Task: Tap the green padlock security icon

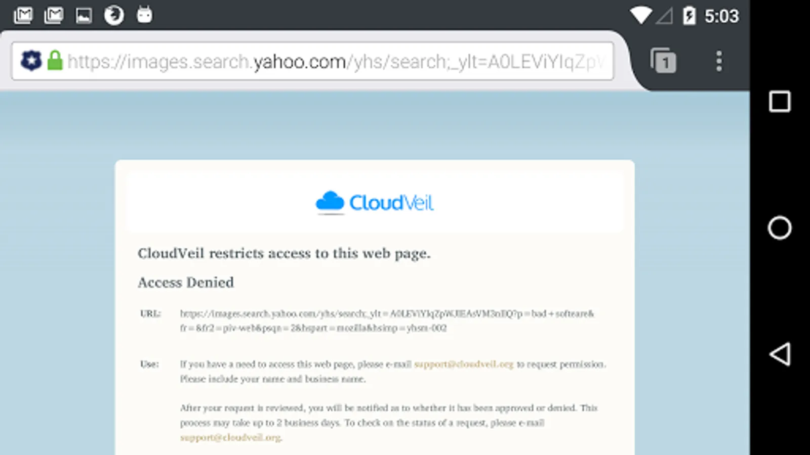Action: pos(55,61)
